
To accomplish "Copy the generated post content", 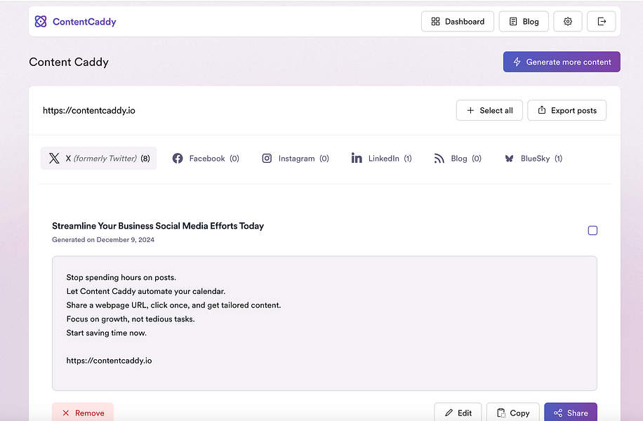I will click(x=513, y=413).
